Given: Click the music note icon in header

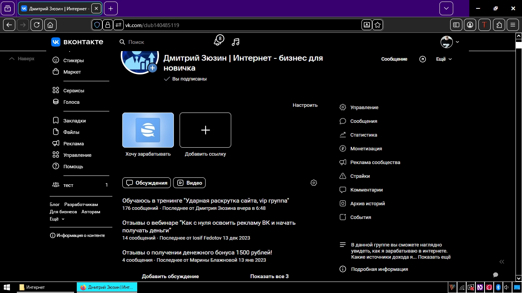Looking at the screenshot, I should point(236,42).
